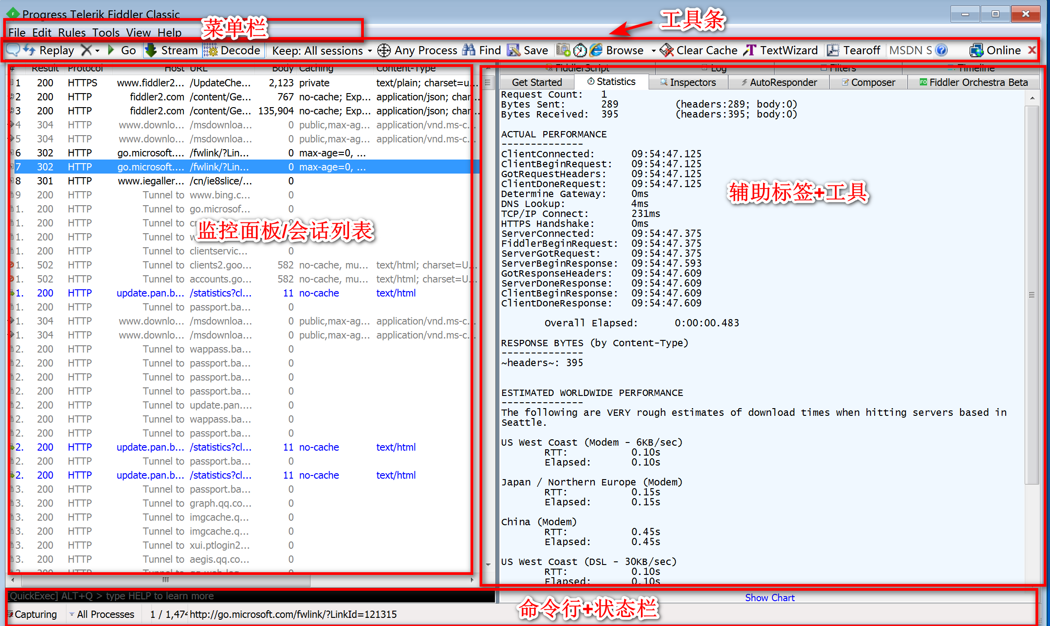The width and height of the screenshot is (1050, 626).
Task: Open All Processes filter in status bar
Action: (102, 614)
